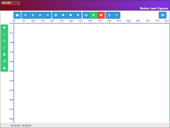The width and height of the screenshot is (170, 128).
Task: Open the hamburger menu
Action: tap(163, 15)
